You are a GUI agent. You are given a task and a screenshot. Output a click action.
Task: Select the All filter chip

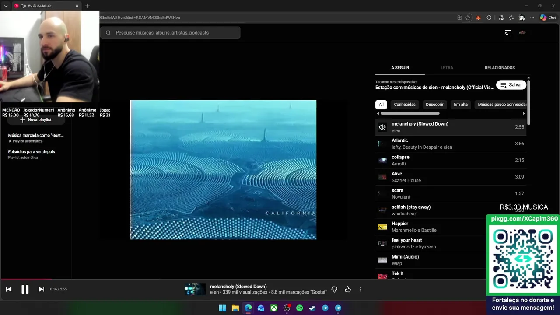381,105
